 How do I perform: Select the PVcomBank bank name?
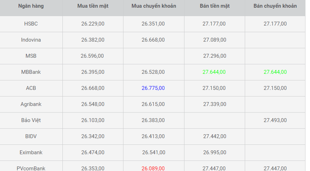tap(31, 168)
